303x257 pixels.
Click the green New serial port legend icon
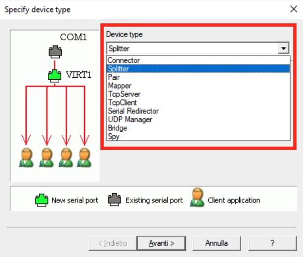coord(41,200)
